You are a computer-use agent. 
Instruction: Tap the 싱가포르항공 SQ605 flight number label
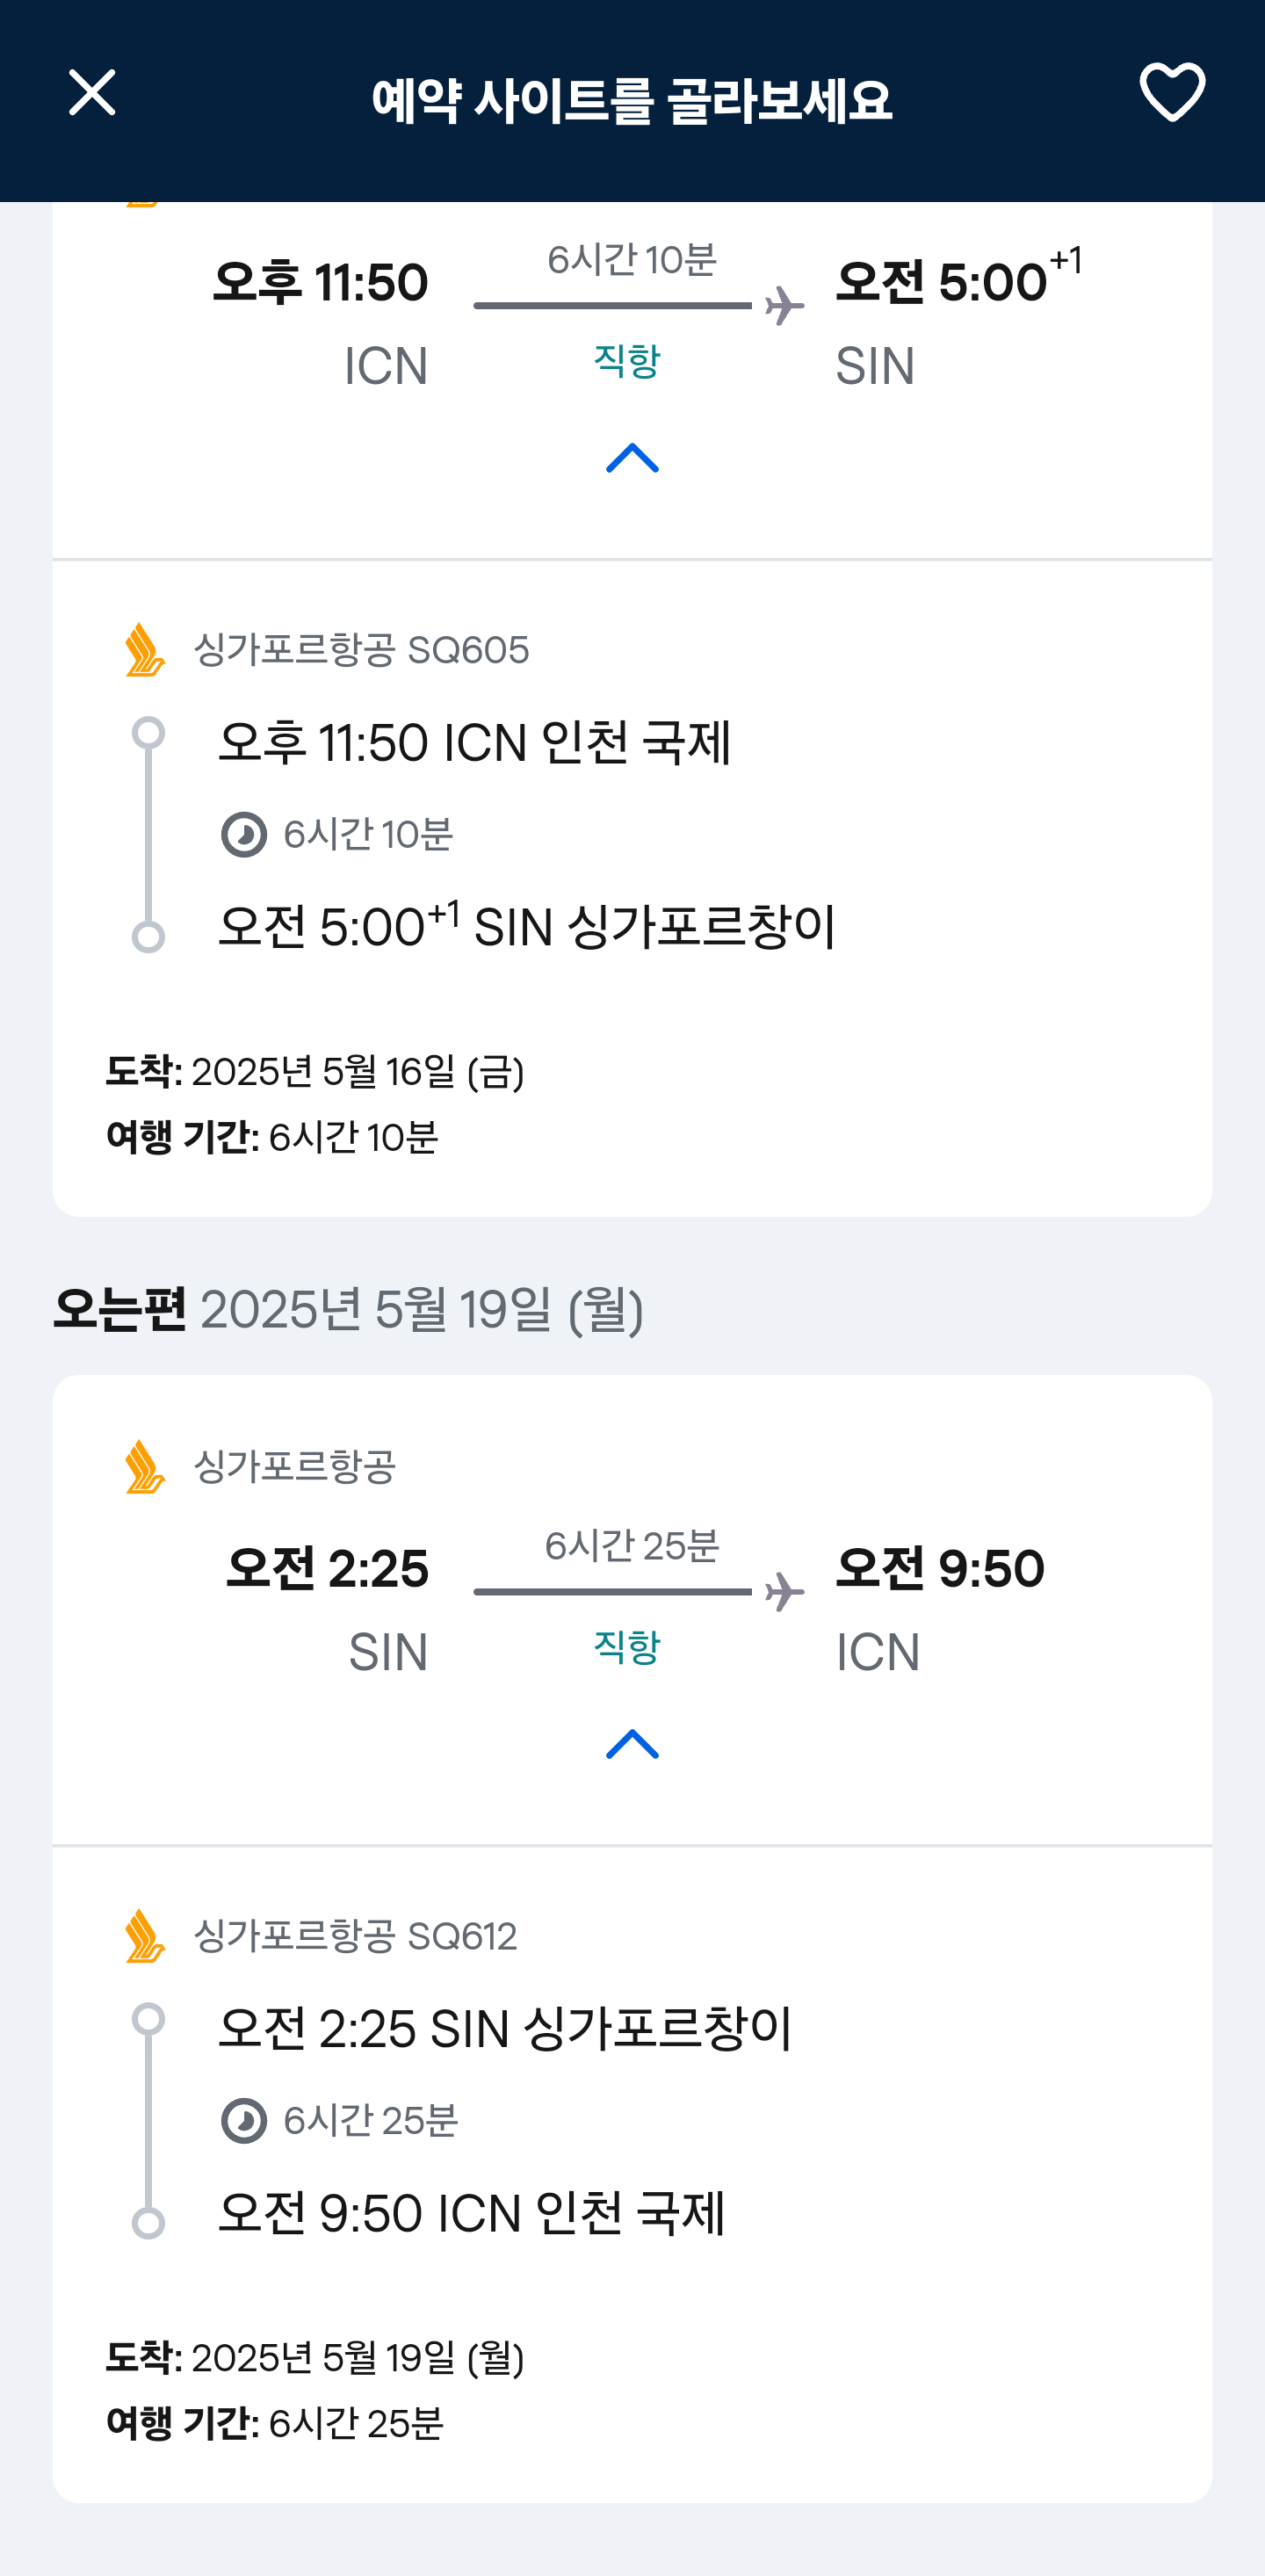[x=361, y=650]
